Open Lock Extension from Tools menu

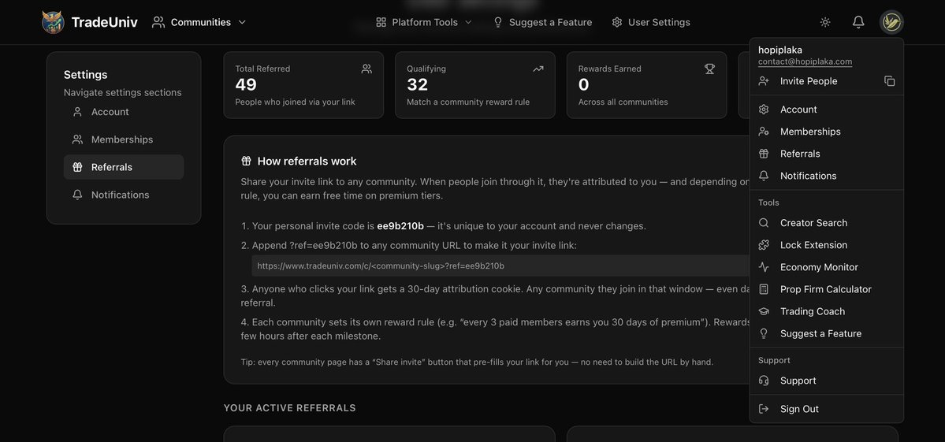826,245
